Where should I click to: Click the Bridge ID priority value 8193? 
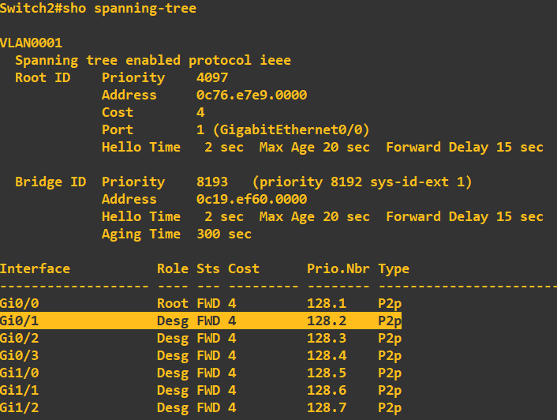tap(212, 182)
